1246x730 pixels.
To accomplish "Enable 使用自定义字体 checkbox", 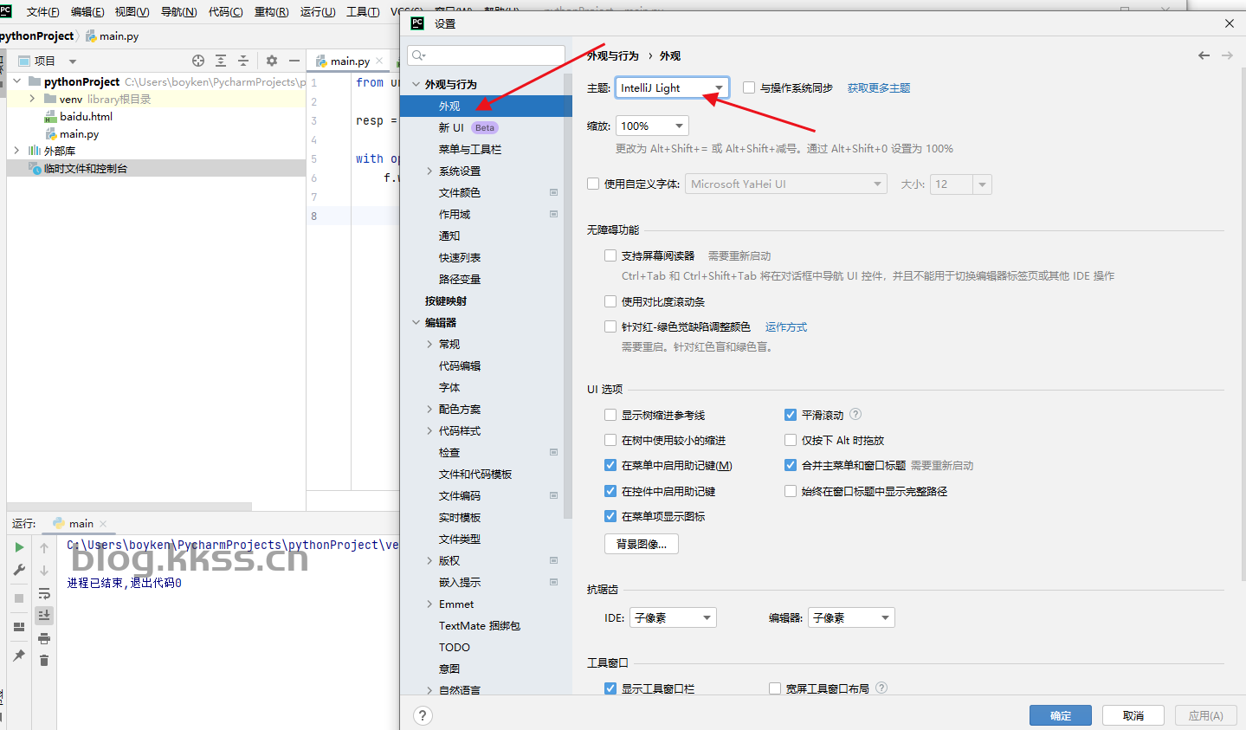I will [x=593, y=184].
